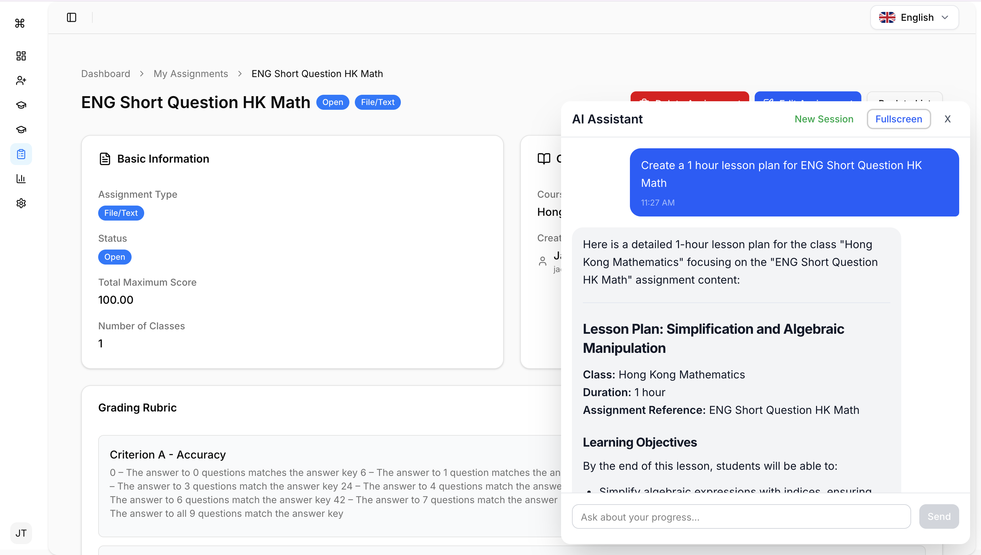Click the command logo icon in sidebar
This screenshot has height=555, width=981.
point(20,23)
